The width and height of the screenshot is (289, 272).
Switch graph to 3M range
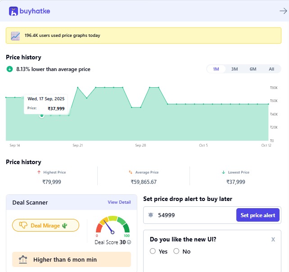235,69
